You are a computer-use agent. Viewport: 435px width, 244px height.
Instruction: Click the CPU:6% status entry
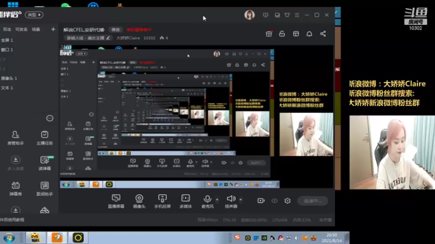[x=280, y=220]
